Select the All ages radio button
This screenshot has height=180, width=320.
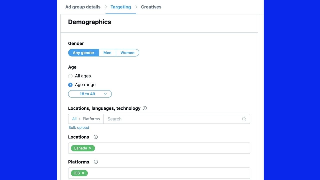(70, 76)
